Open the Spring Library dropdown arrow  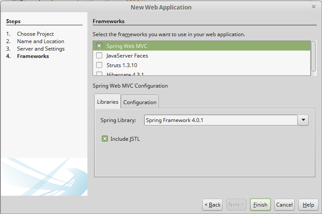tap(303, 120)
